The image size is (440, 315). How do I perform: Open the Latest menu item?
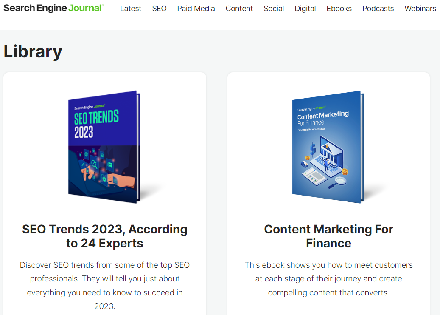131,9
